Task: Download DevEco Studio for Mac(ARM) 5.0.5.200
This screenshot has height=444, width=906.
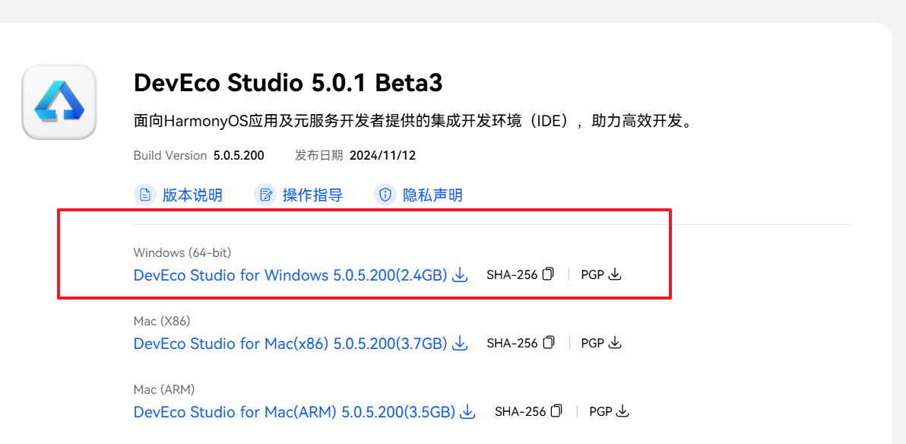Action: coord(294,412)
